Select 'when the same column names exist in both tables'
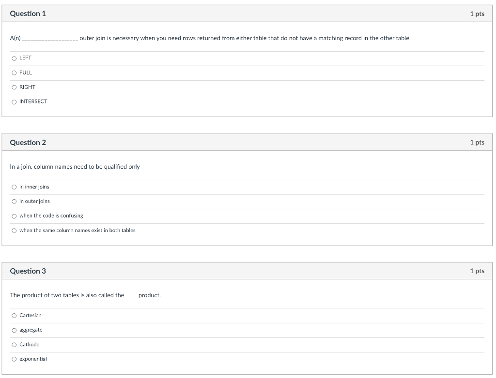Image resolution: width=496 pixels, height=378 pixels. tap(14, 231)
